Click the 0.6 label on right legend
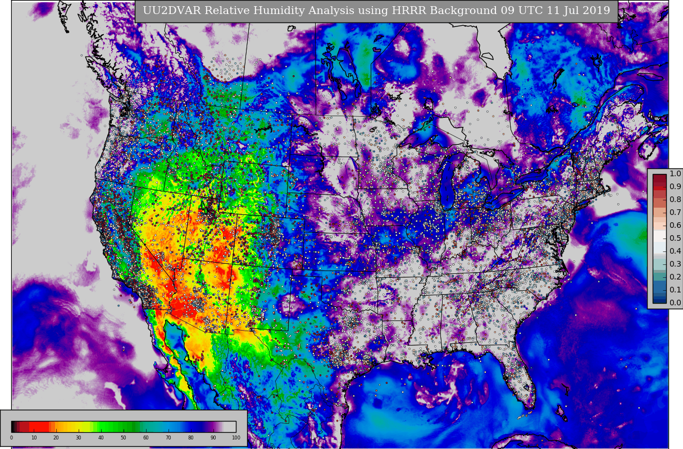The image size is (683, 449). coord(675,226)
